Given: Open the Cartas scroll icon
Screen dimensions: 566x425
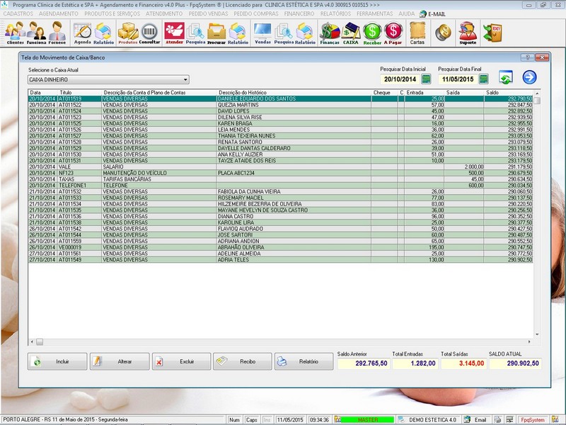Looking at the screenshot, I should 417,33.
